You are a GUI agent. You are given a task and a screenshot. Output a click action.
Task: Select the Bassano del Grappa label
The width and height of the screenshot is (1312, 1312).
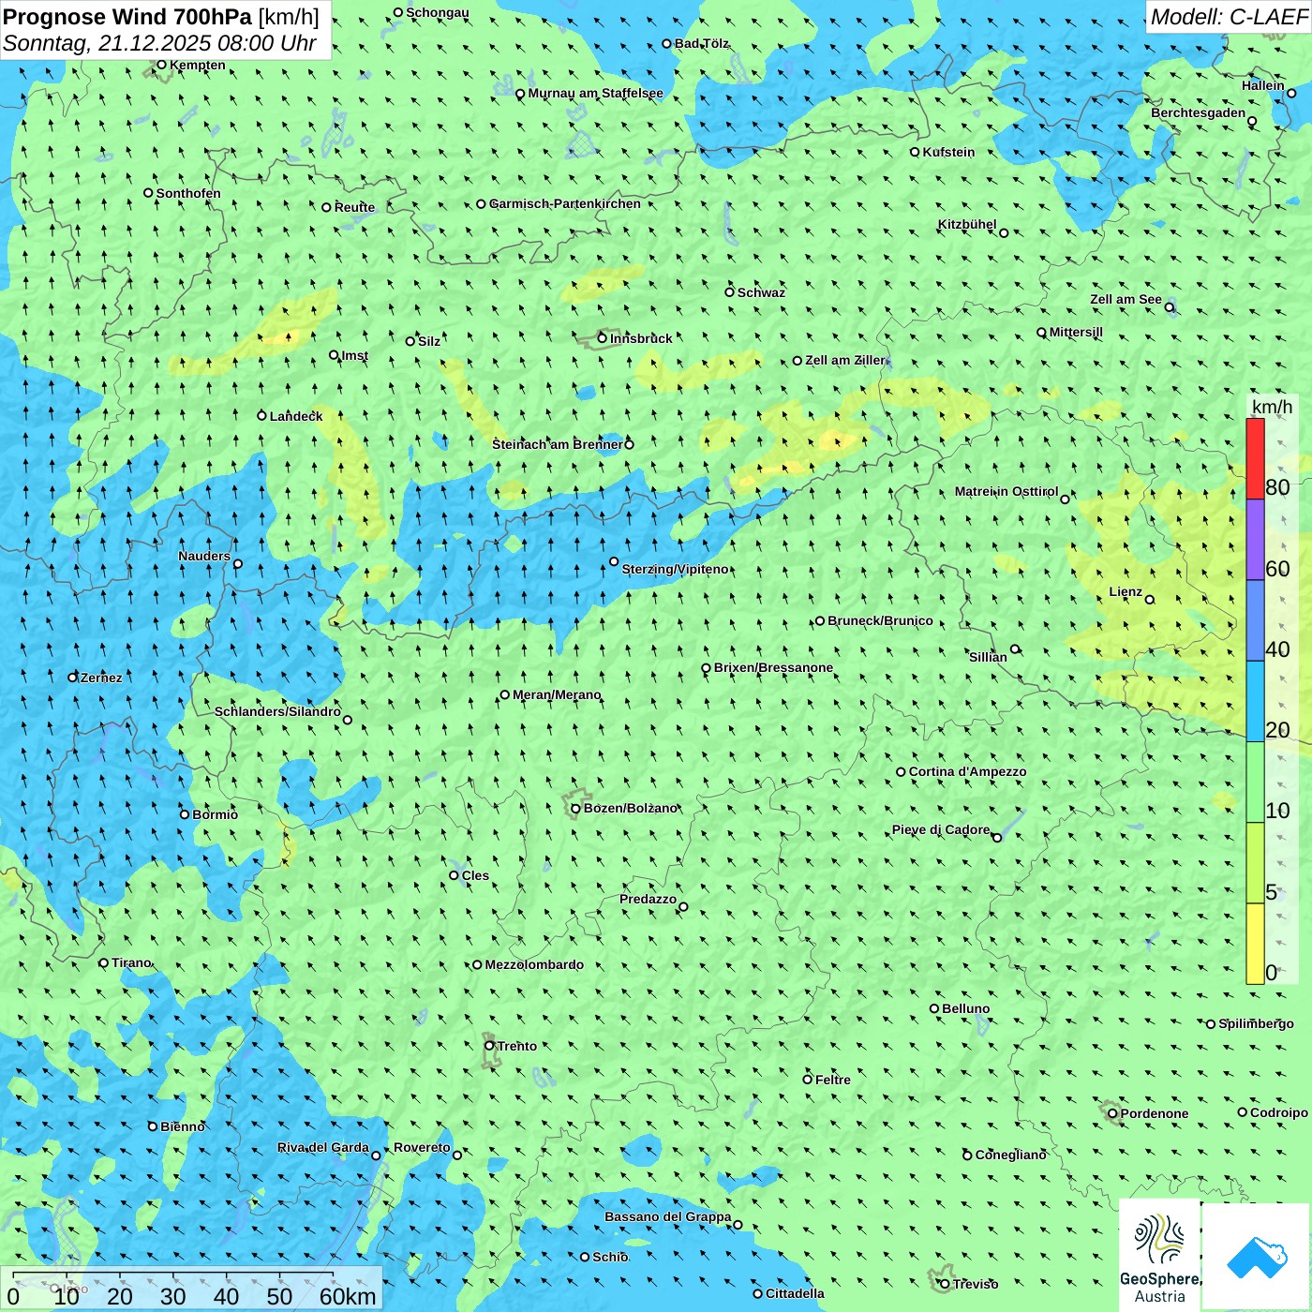668,1216
